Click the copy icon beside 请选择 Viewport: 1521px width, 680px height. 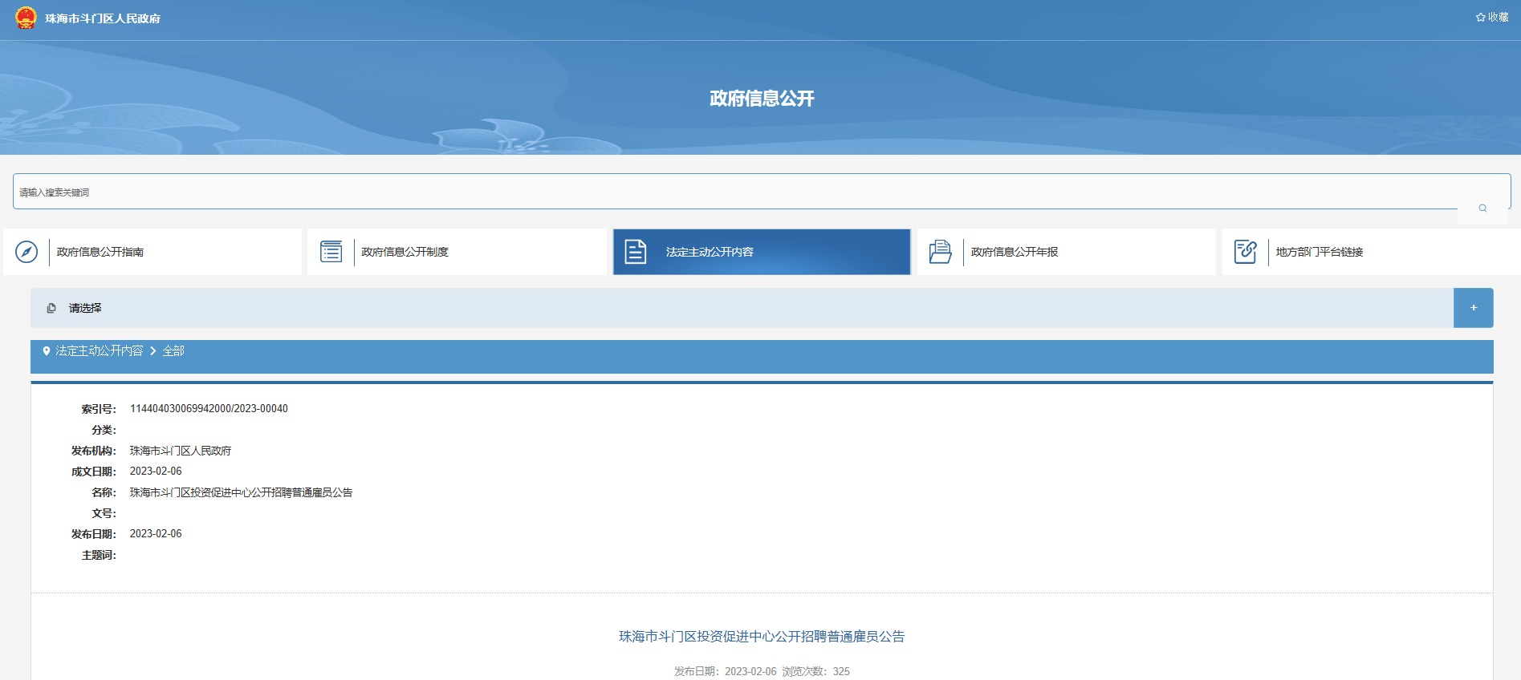(x=51, y=308)
